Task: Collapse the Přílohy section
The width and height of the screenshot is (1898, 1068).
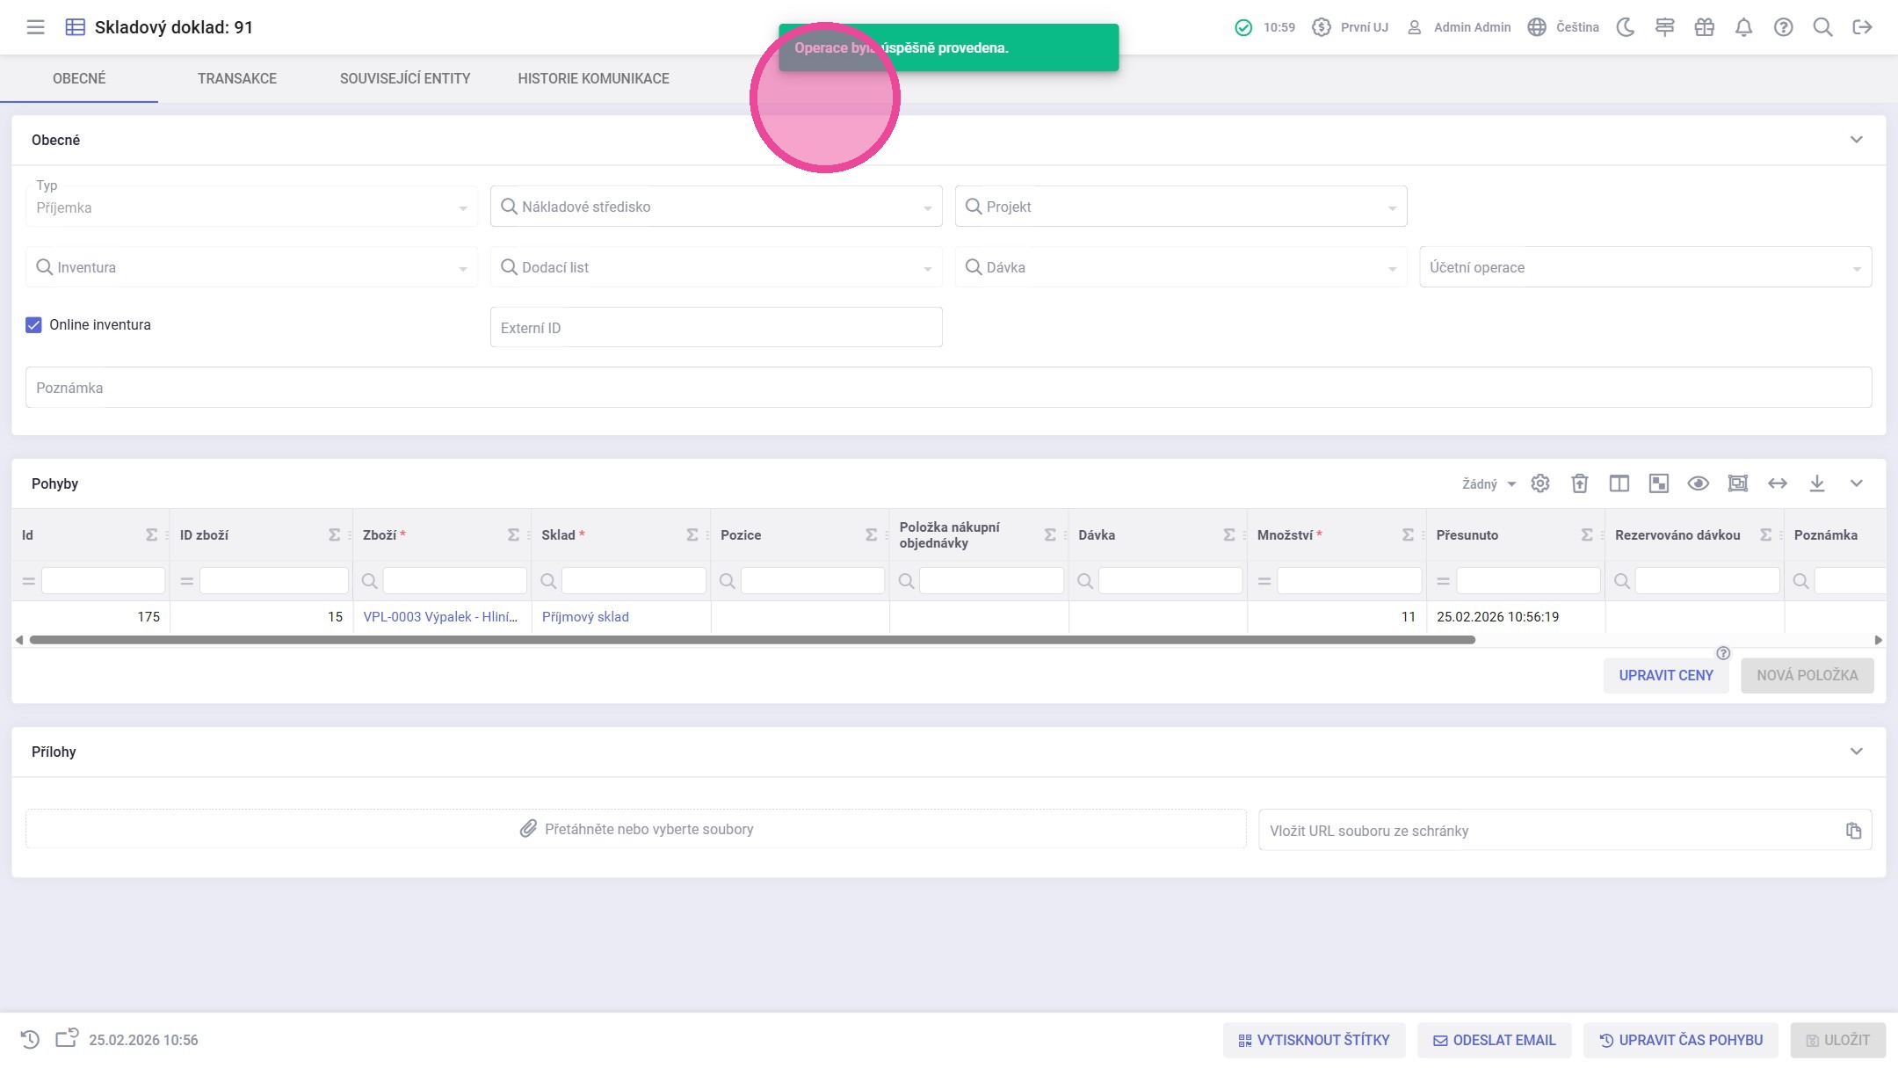Action: (x=1856, y=752)
